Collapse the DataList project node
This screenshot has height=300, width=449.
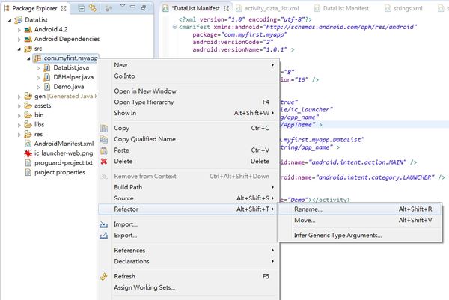pyautogui.click(x=10, y=20)
